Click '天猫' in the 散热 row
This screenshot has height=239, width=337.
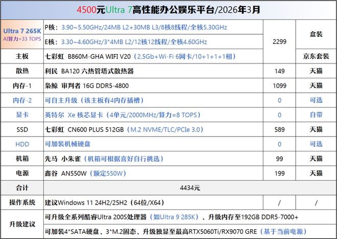316,71
